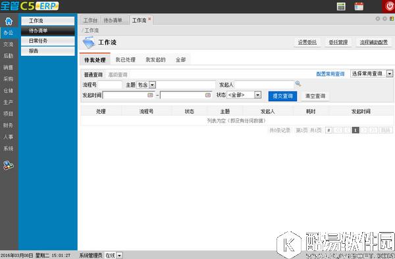Click the second round gray tab-bar icon

pyautogui.click(x=384, y=18)
